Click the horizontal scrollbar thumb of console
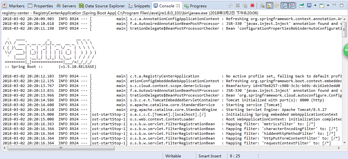348x159 pixels. 61,148
